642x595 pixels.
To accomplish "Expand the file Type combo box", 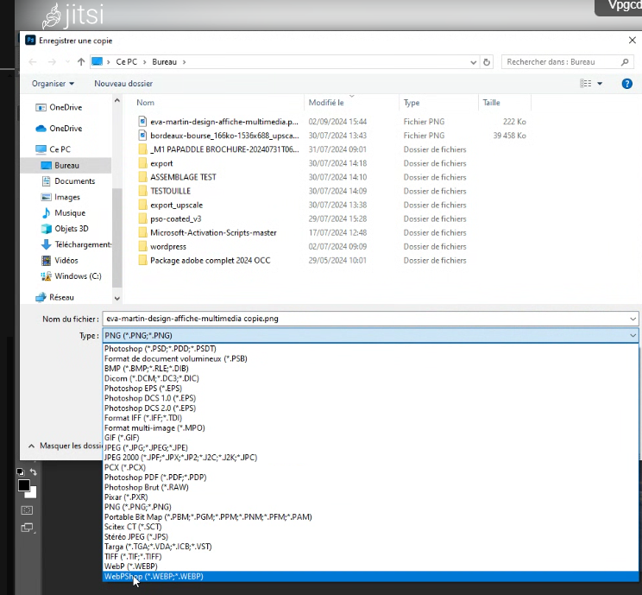I will coord(633,335).
